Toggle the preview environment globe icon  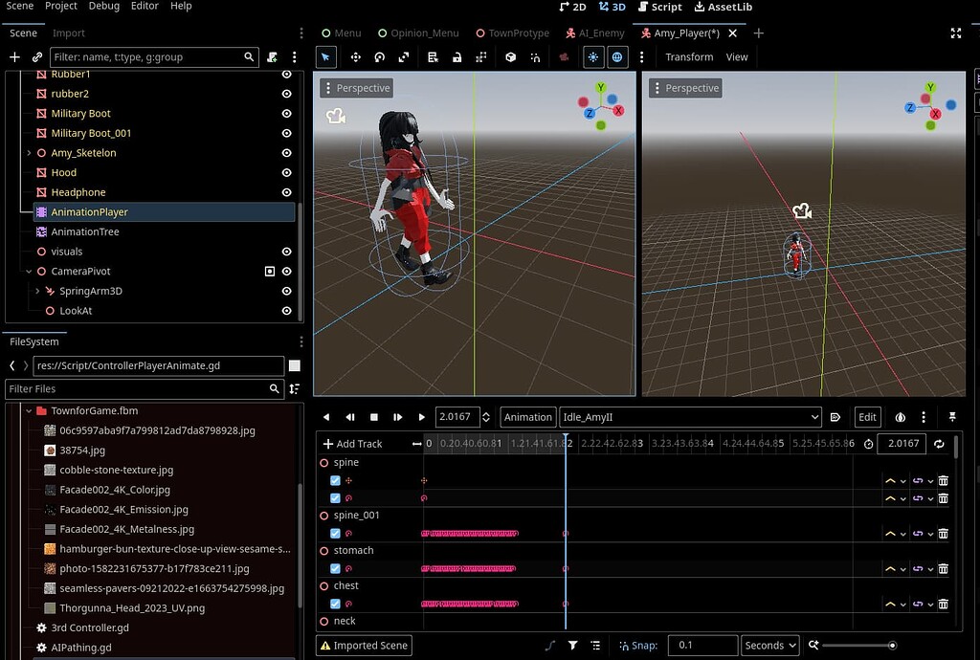(x=617, y=56)
